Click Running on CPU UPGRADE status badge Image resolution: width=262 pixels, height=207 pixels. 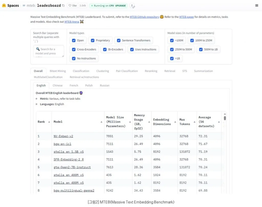(x=108, y=6)
